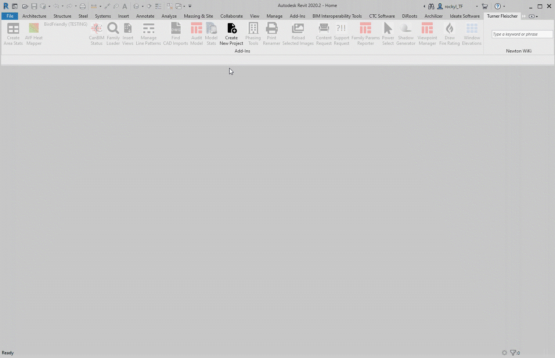This screenshot has width=555, height=358.
Task: Click the Print icon in quick access
Action: [x=83, y=6]
